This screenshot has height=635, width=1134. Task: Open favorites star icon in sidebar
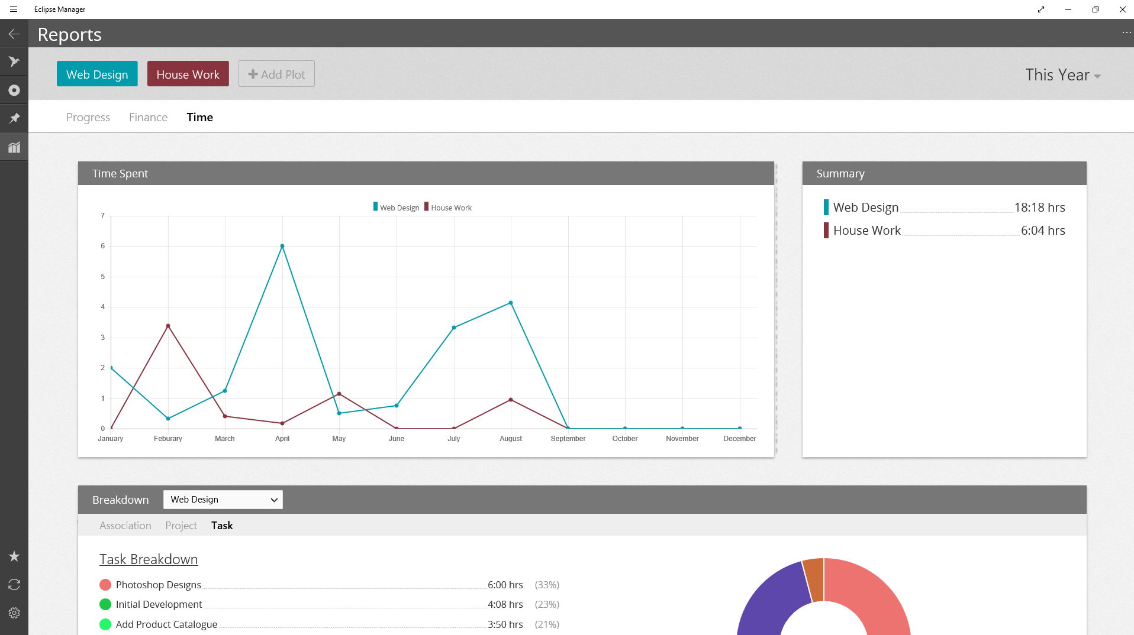tap(14, 556)
